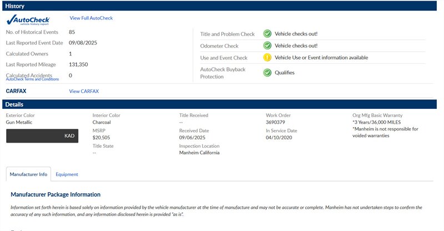Click green check icon beside AutoCheck Buyback Protection
The image size is (444, 231).
pyautogui.click(x=267, y=73)
